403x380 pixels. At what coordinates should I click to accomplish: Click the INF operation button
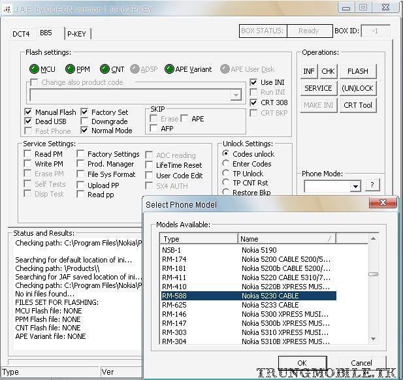(x=309, y=71)
